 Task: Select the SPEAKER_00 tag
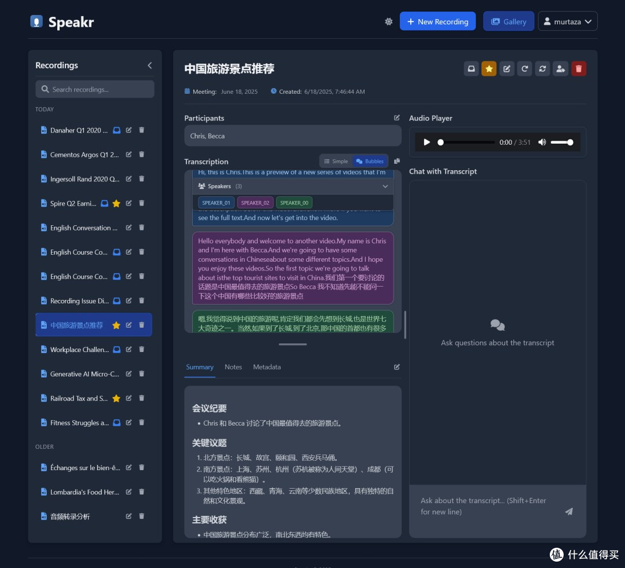294,203
